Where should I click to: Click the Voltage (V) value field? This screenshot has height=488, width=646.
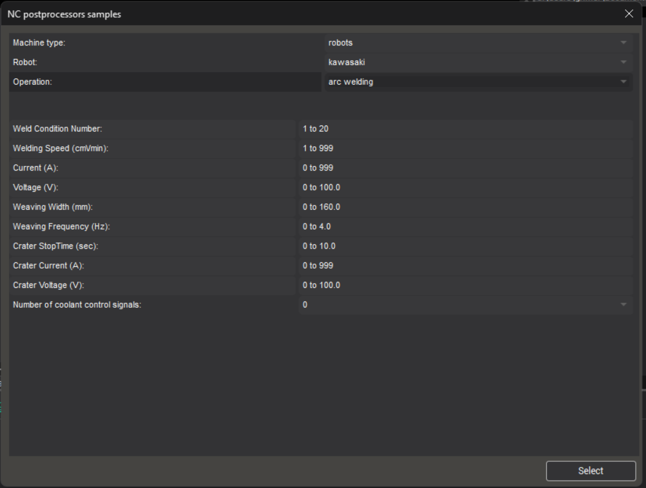[x=465, y=188]
